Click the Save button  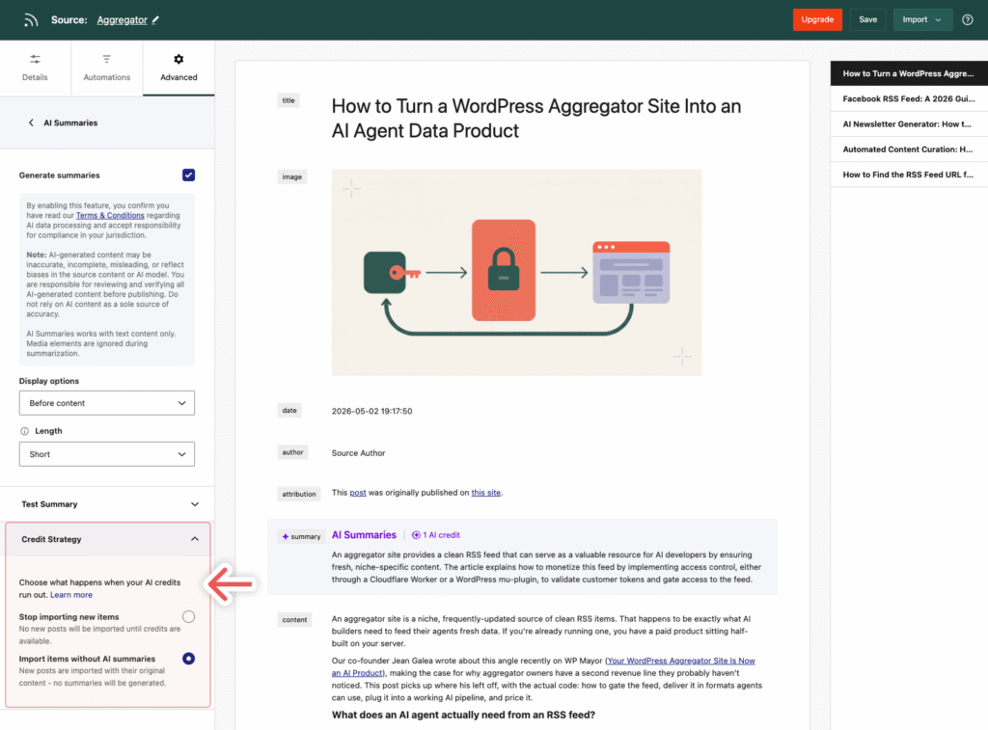pos(867,19)
